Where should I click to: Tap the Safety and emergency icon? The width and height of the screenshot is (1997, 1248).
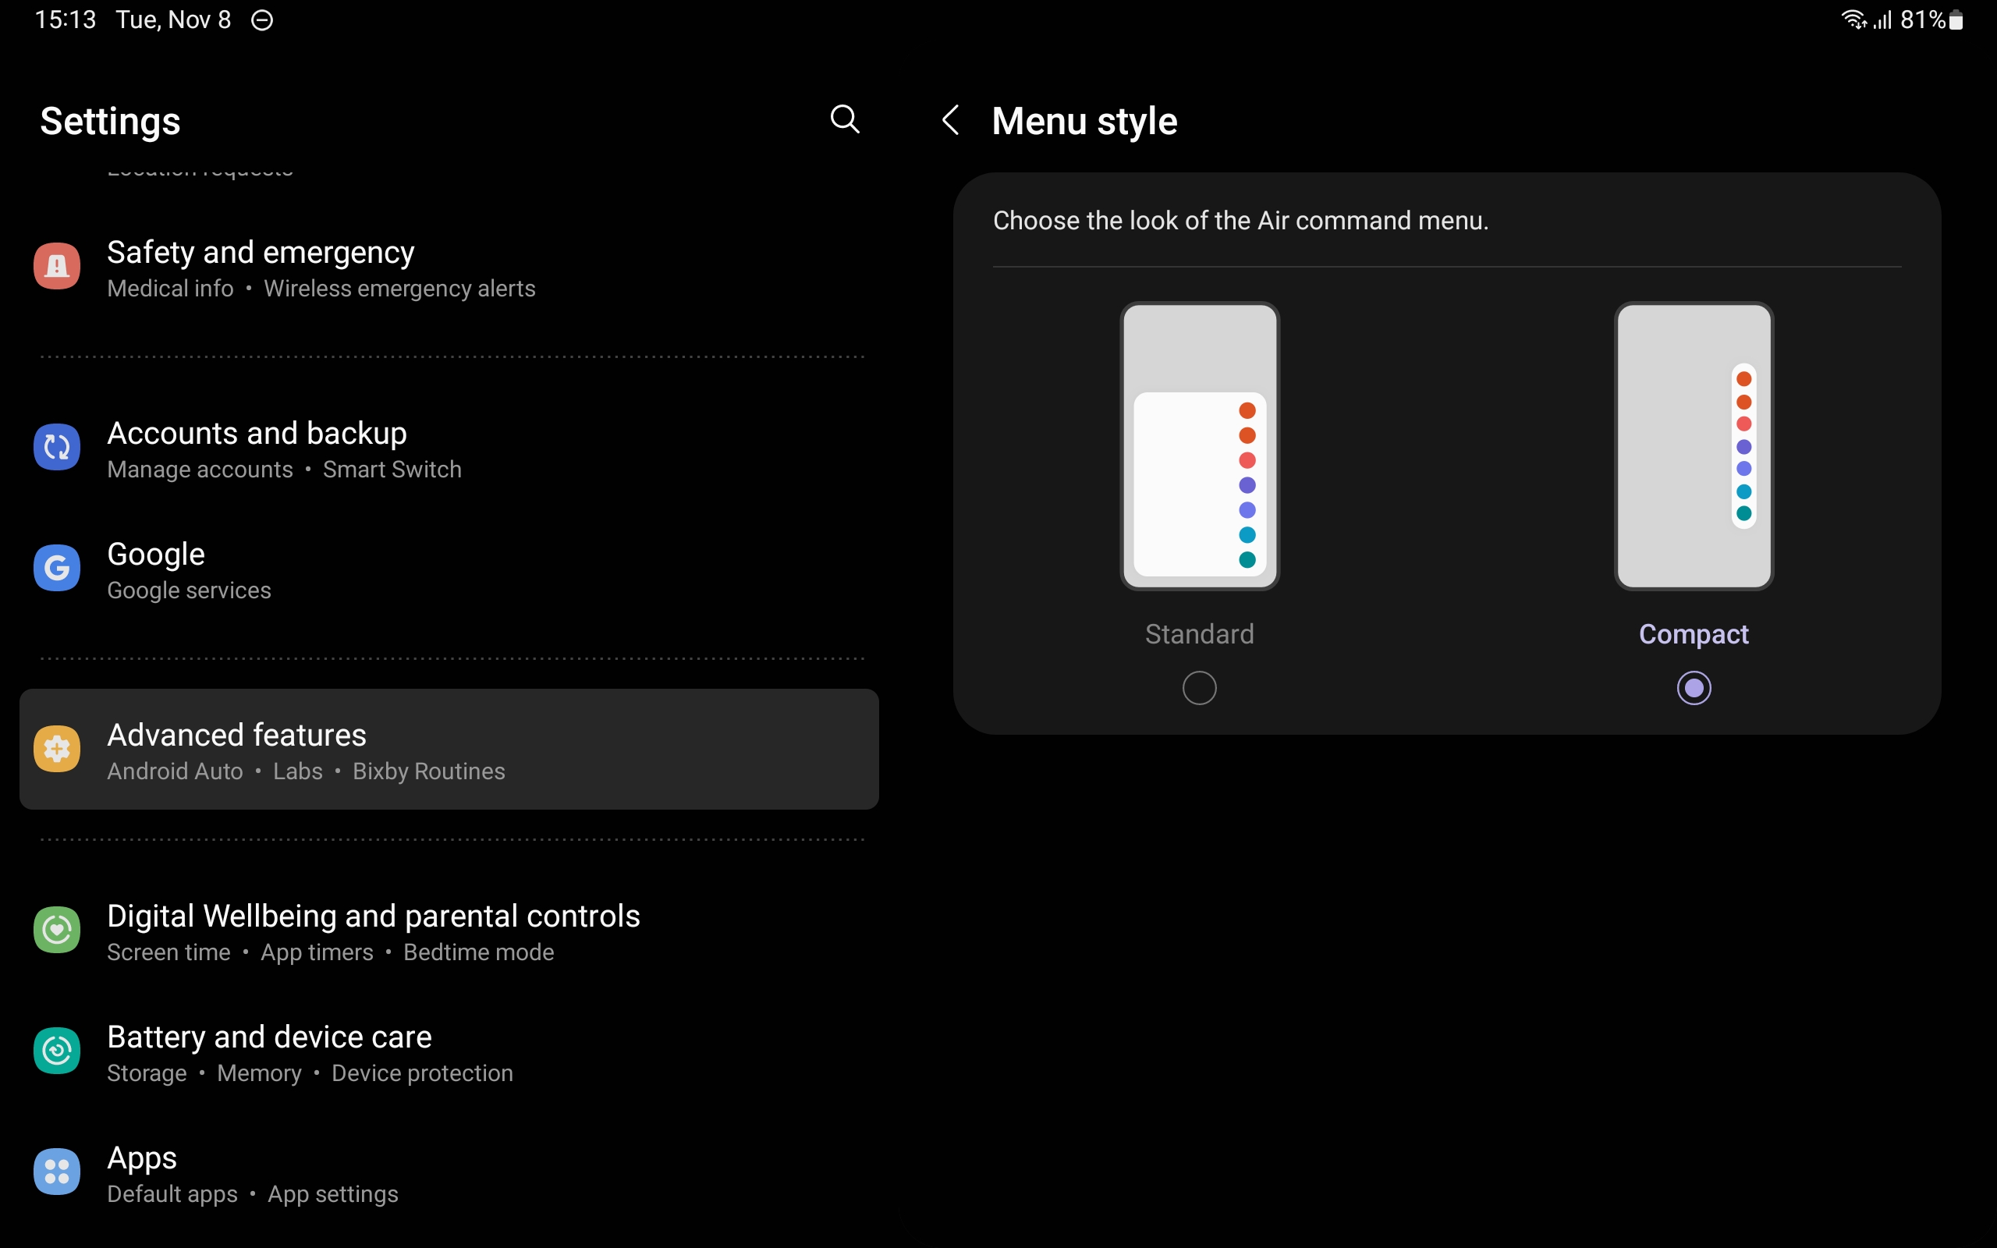coord(57,266)
